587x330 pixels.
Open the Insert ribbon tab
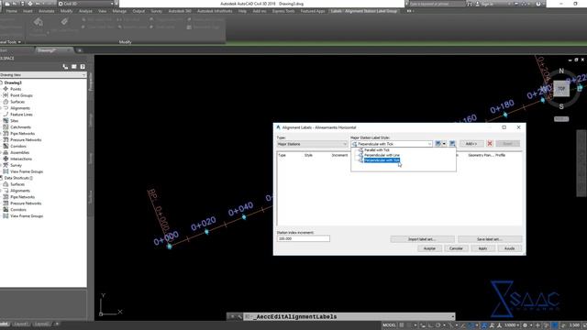28,11
